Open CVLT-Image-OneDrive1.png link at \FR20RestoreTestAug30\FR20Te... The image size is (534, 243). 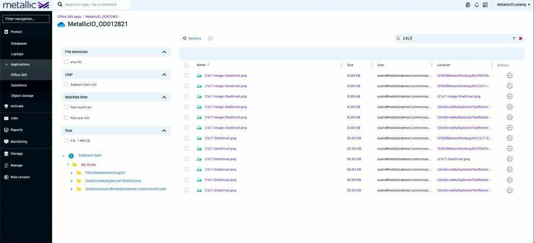pyautogui.click(x=226, y=76)
